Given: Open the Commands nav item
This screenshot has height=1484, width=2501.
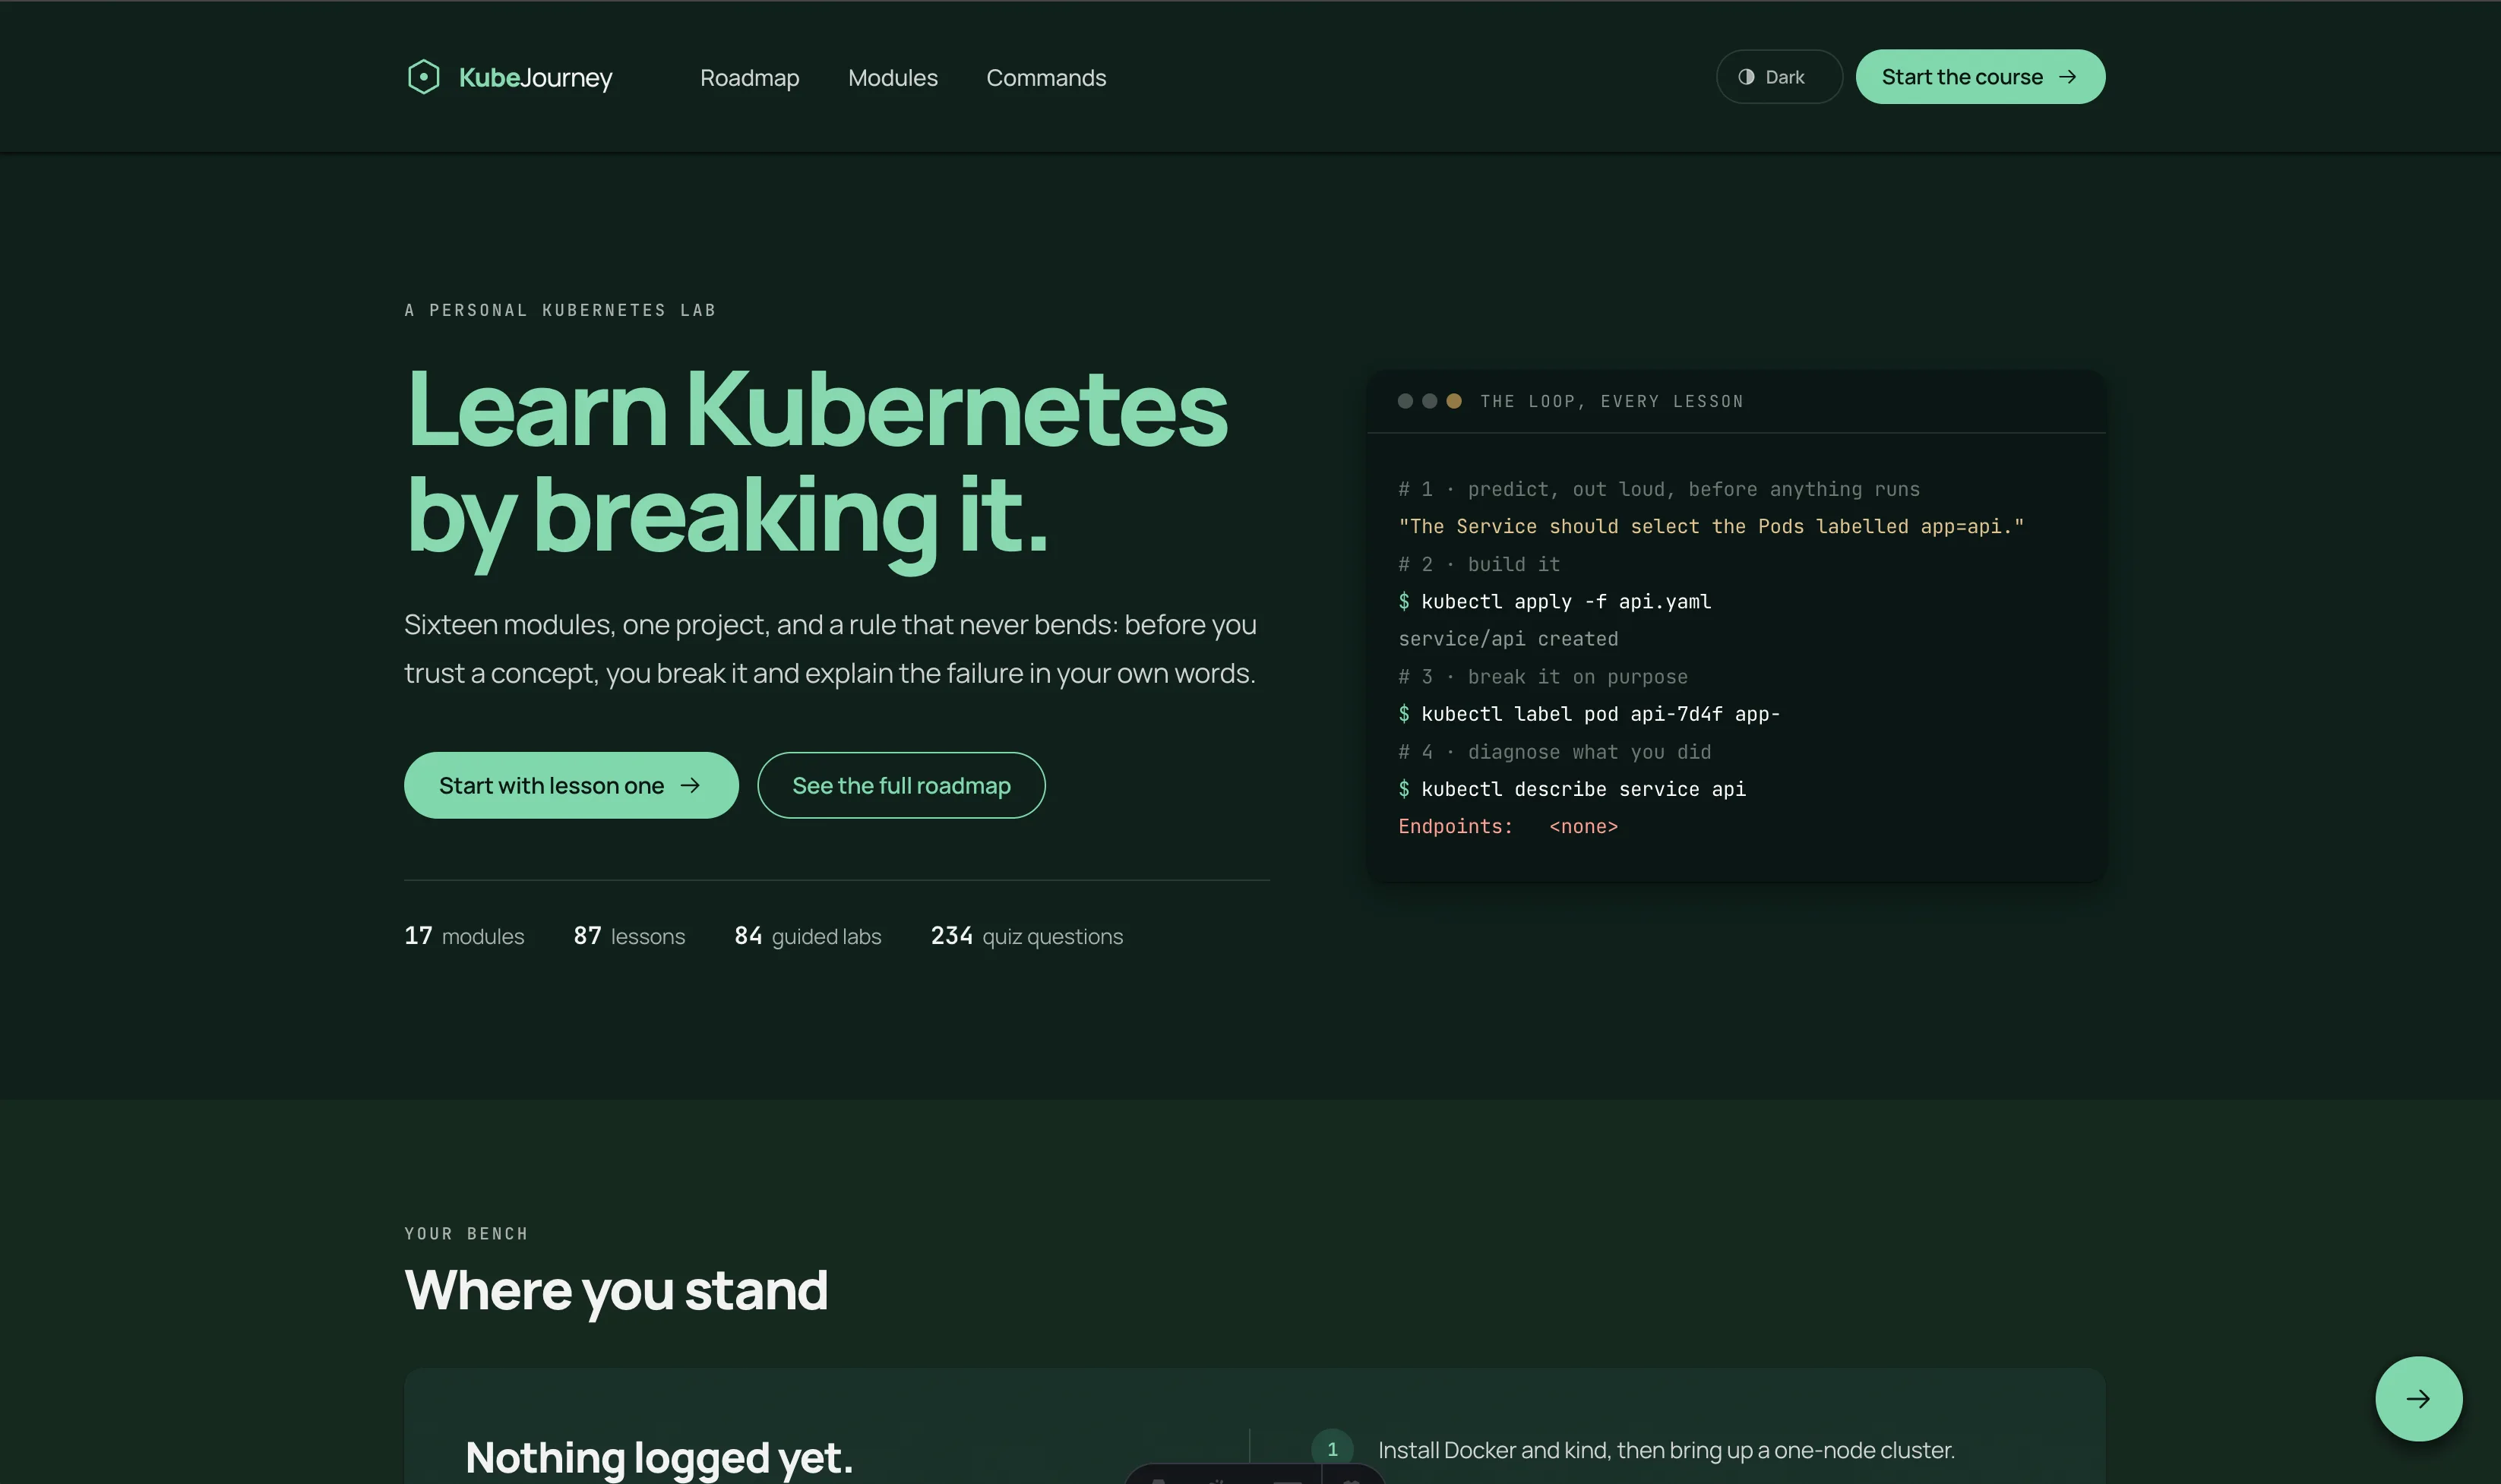Looking at the screenshot, I should click(x=1046, y=77).
